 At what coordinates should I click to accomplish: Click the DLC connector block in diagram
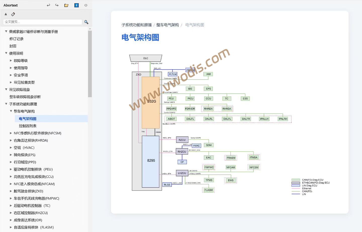pos(146,58)
